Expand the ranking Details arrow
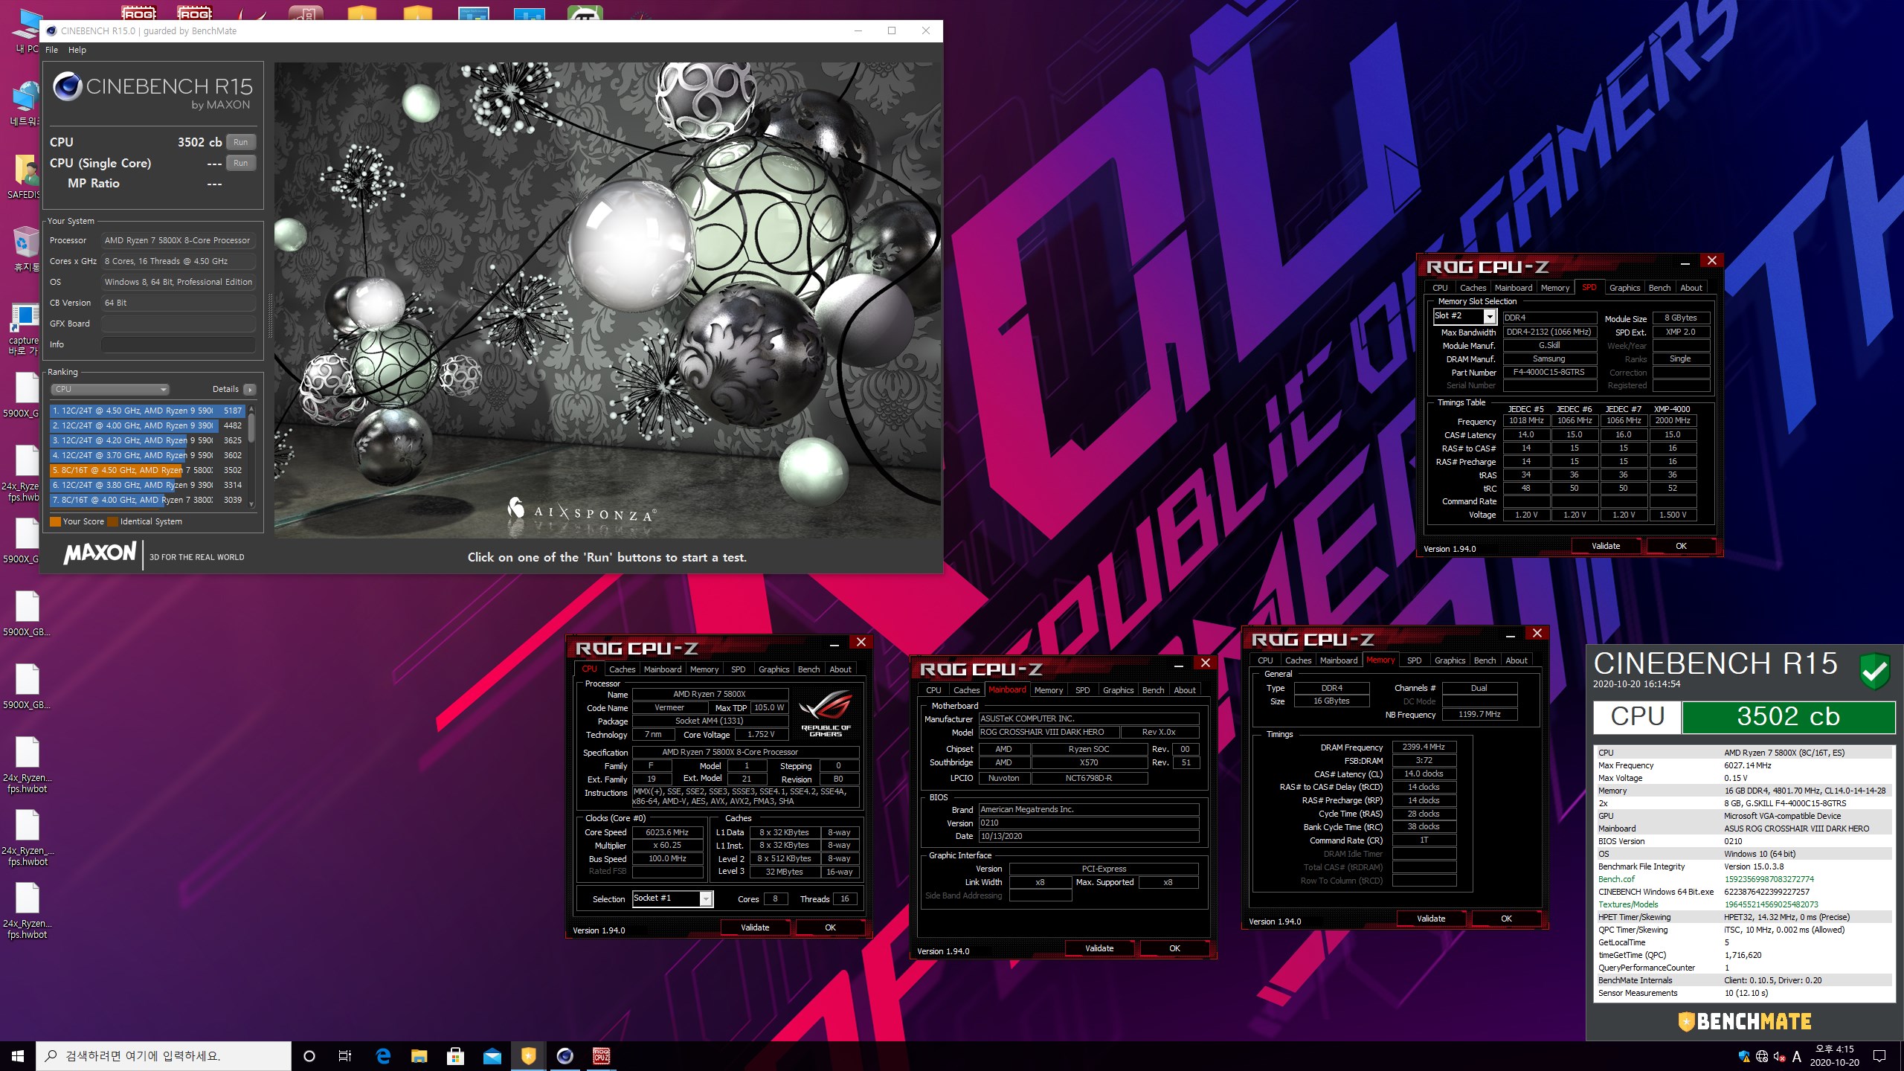Screen dimensions: 1904x1071 (x=250, y=389)
